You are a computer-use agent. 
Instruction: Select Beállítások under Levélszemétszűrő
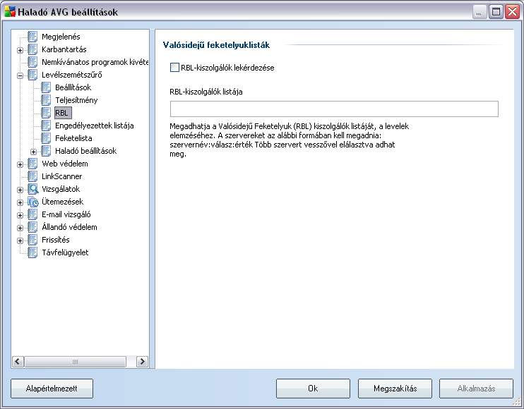[x=73, y=87]
